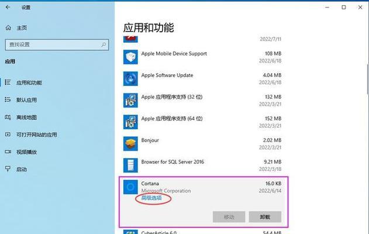Select the 离线地图 map icon
Viewport: 369px width, 234px height.
pos(8,117)
